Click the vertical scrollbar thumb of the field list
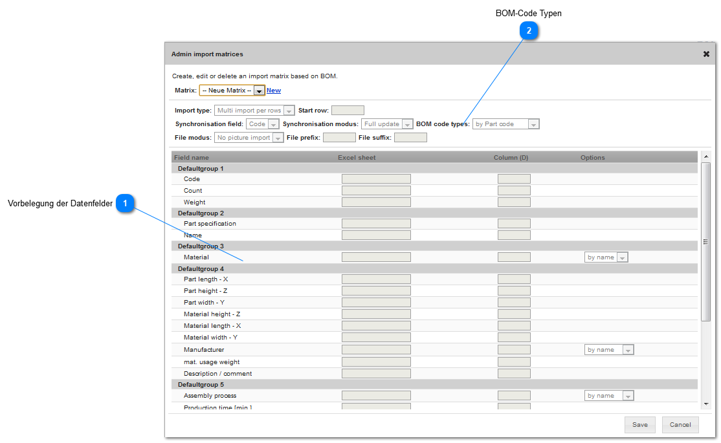This screenshot has width=721, height=443. point(706,242)
